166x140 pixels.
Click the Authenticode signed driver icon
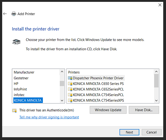coord(14,111)
